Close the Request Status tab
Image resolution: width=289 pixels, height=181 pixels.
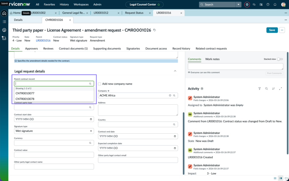(150, 13)
